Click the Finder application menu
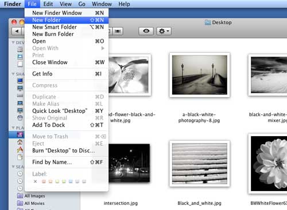Viewport: 287px width, 210px height. coord(13,4)
